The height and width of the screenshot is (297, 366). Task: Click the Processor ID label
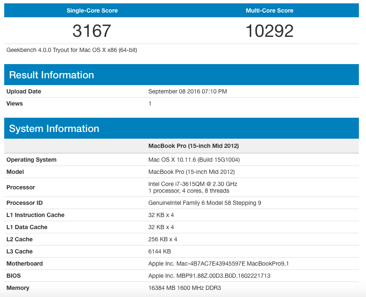[x=25, y=203]
